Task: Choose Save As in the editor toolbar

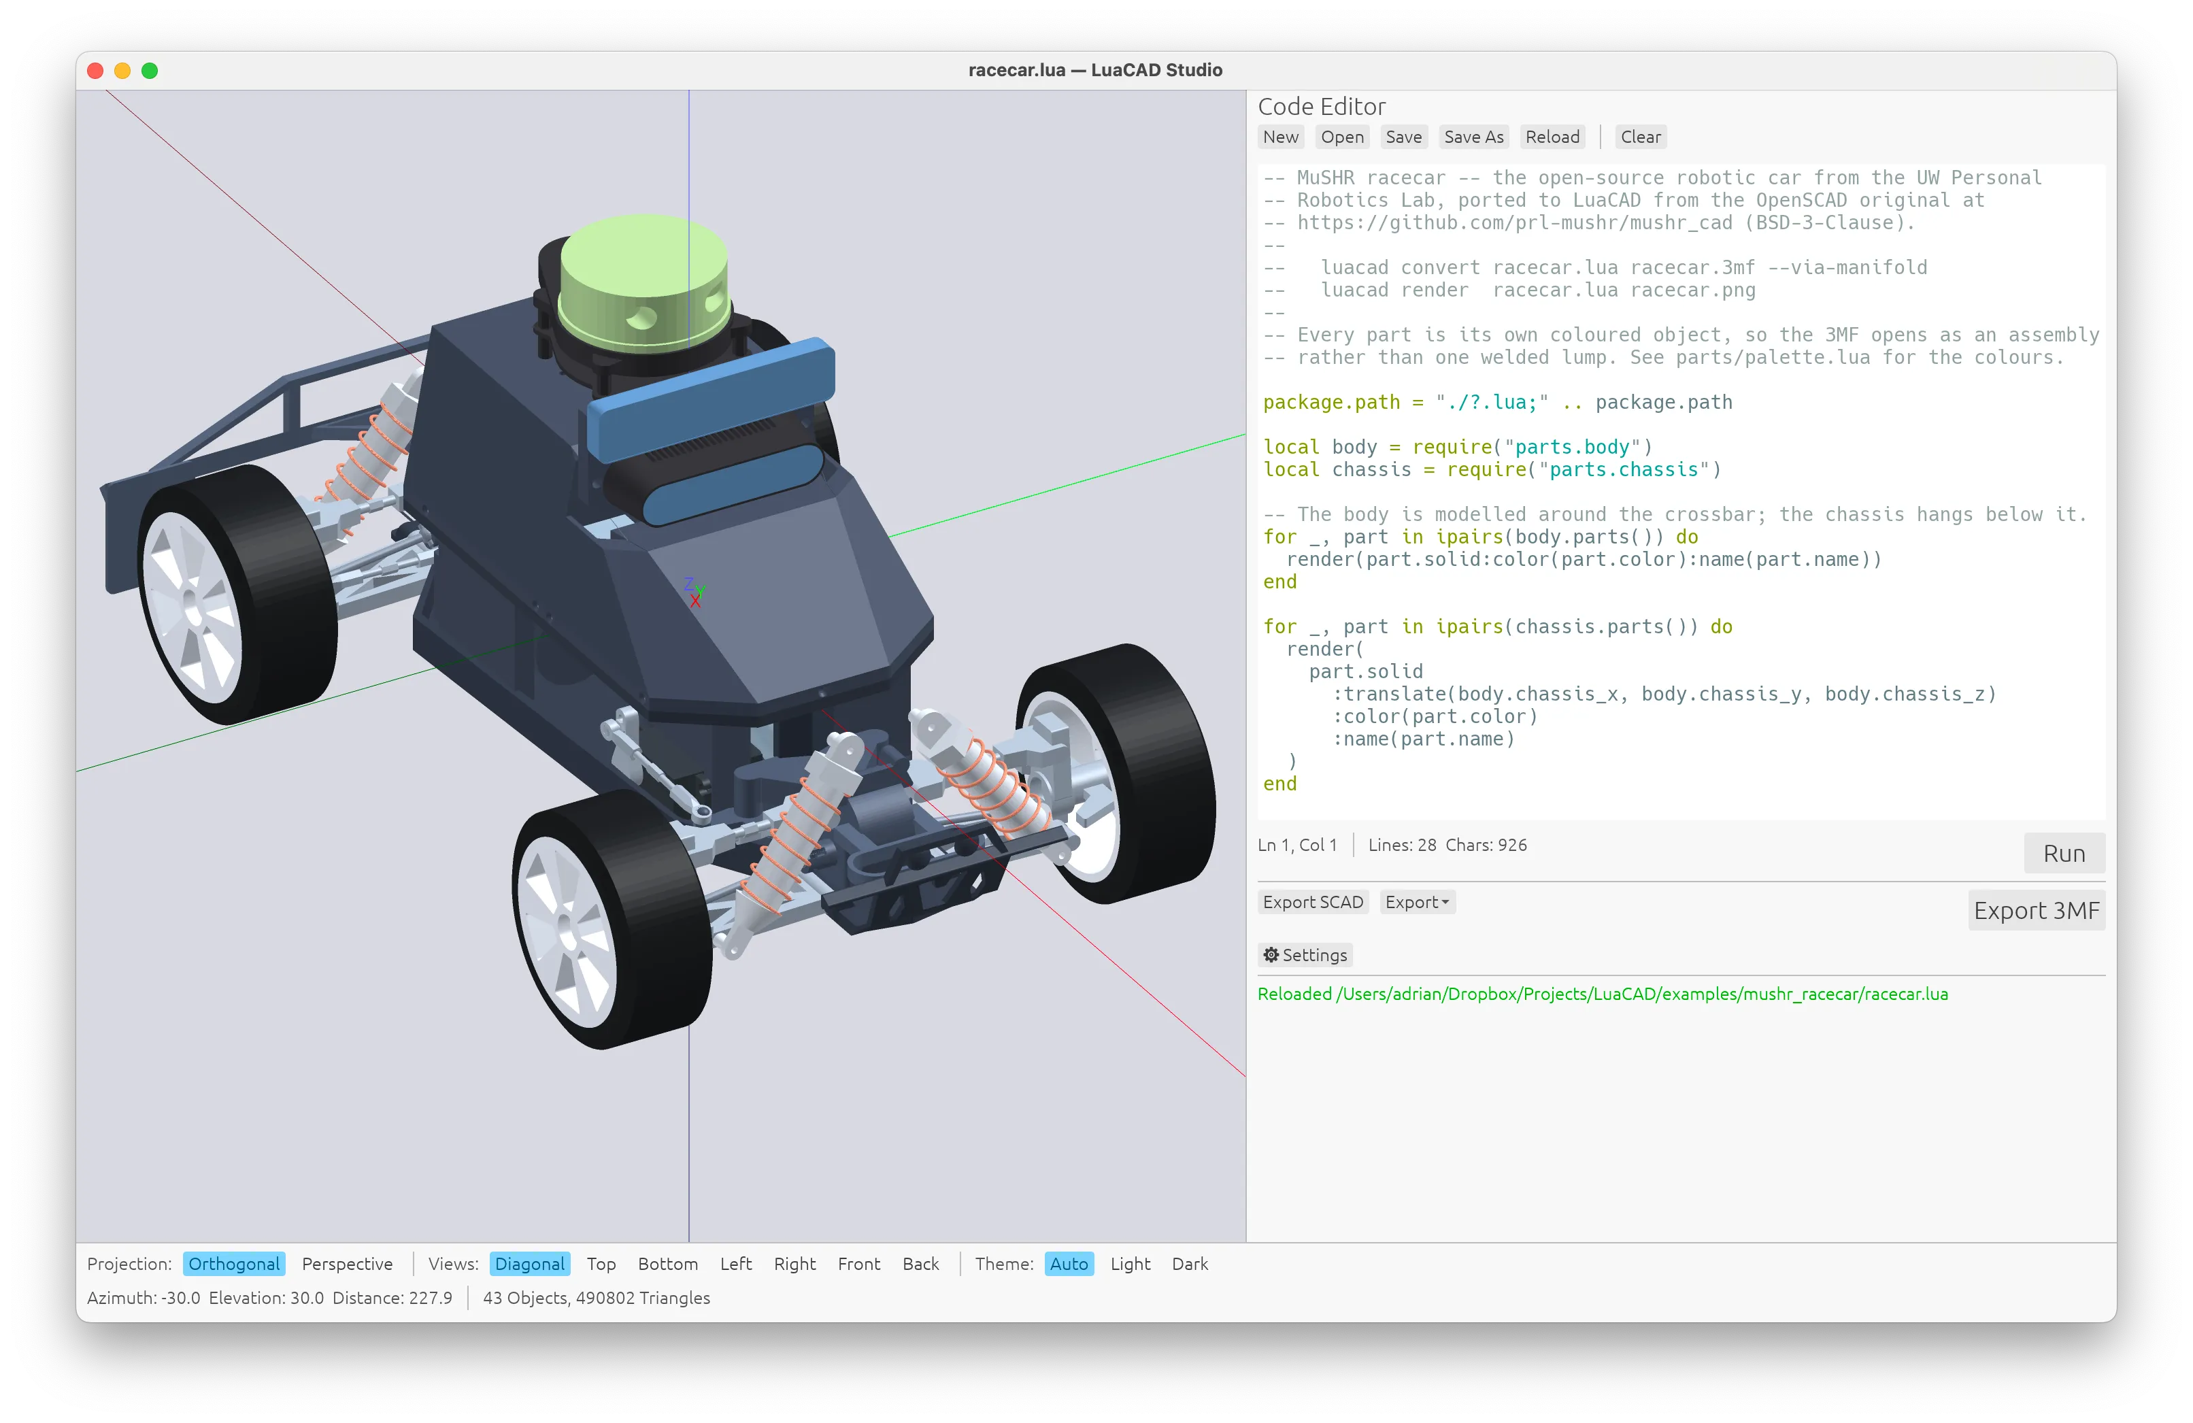Action: tap(1473, 137)
